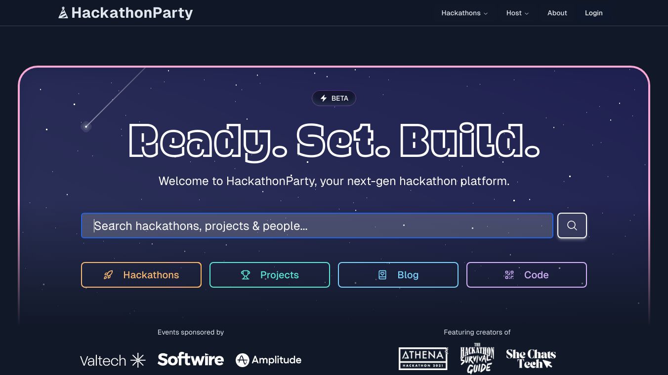Click the trophy icon on Projects button
Image resolution: width=668 pixels, height=375 pixels.
tap(246, 275)
